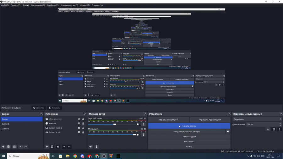
Task: Open the Сервис (T) menu
Action: pyautogui.click(x=85, y=5)
